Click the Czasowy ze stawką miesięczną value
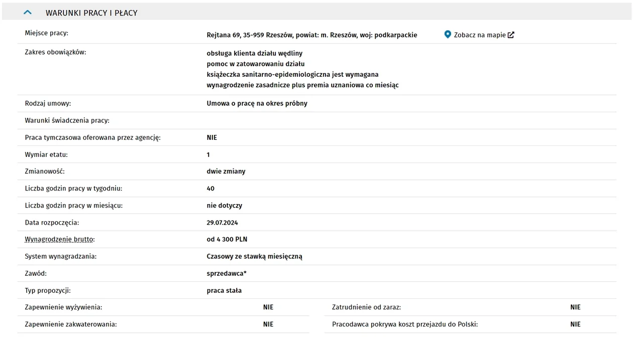 click(254, 257)
